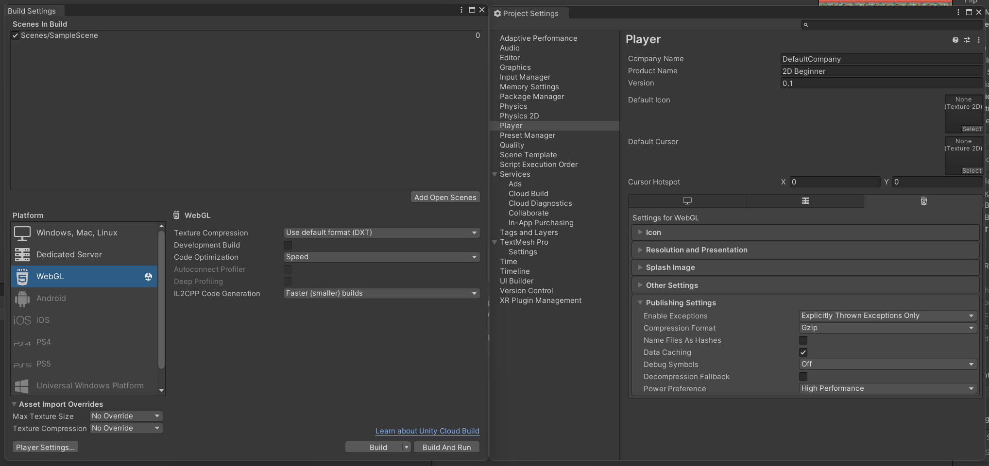Image resolution: width=989 pixels, height=466 pixels.
Task: Disable Data Caching checkbox
Action: pos(803,352)
